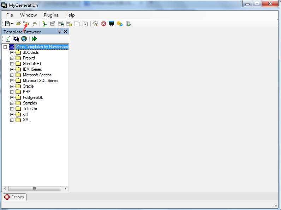The width and height of the screenshot is (281, 210).
Task: Click the tree scrollbar left arrow
Action: (5, 189)
